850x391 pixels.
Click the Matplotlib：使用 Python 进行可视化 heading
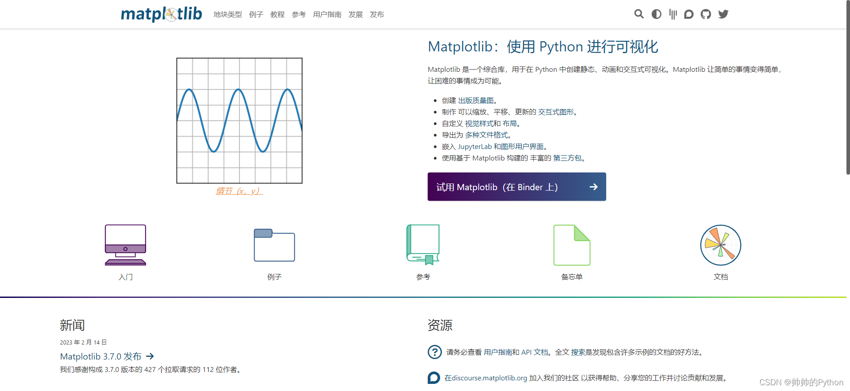543,47
